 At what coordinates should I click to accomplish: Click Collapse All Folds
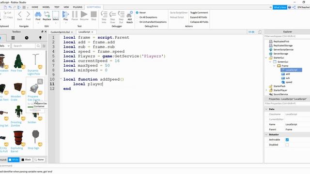[199, 22]
